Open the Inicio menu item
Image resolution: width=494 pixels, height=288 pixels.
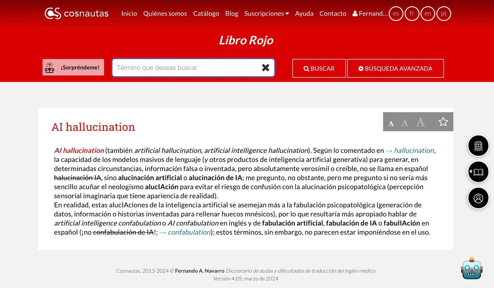[x=129, y=14]
